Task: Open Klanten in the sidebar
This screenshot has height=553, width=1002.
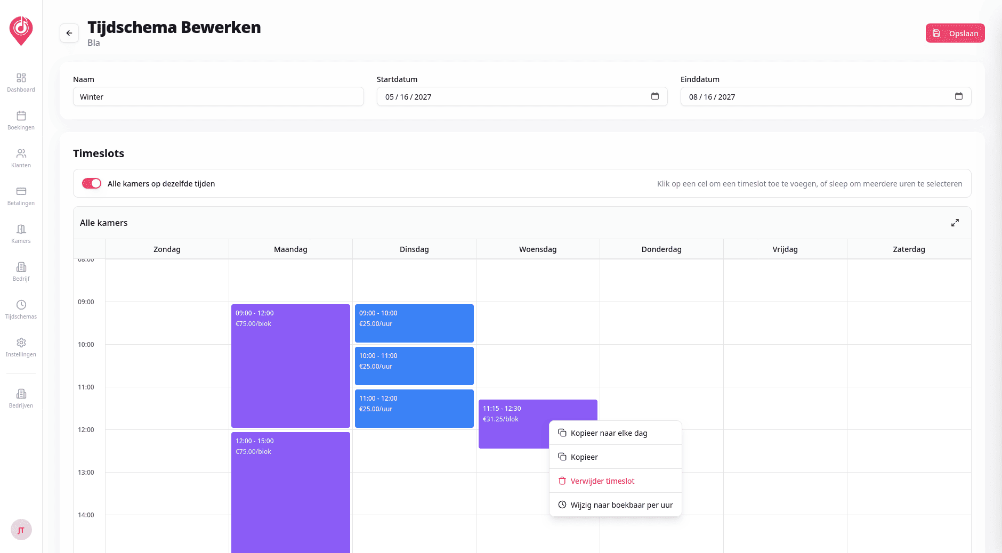Action: click(x=21, y=158)
